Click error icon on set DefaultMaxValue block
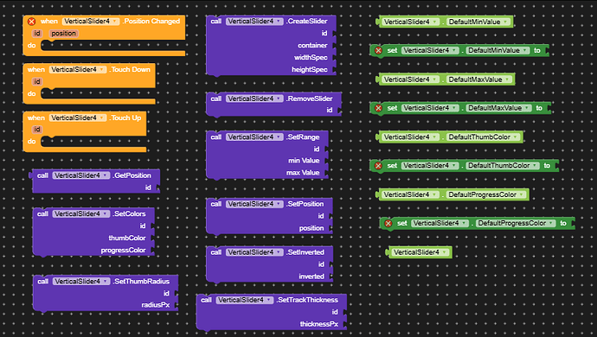 coord(378,108)
